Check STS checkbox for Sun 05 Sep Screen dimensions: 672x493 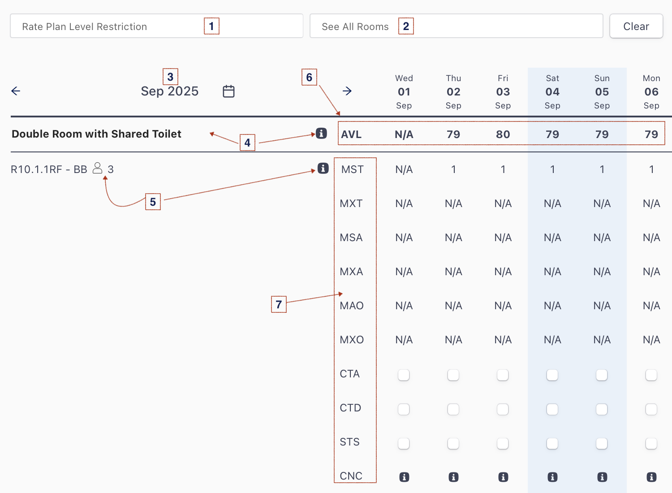[602, 443]
